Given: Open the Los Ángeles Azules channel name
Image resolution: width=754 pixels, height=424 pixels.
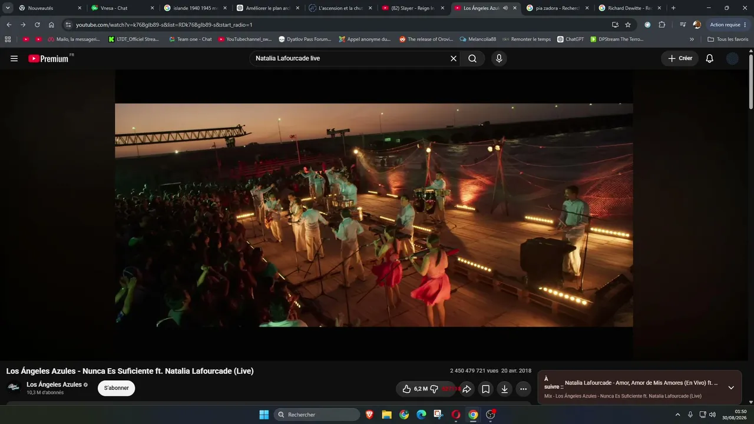Looking at the screenshot, I should (x=54, y=385).
